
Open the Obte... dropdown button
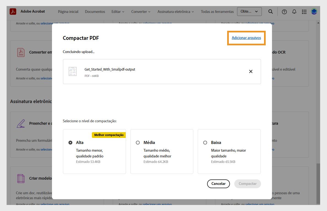point(249,12)
